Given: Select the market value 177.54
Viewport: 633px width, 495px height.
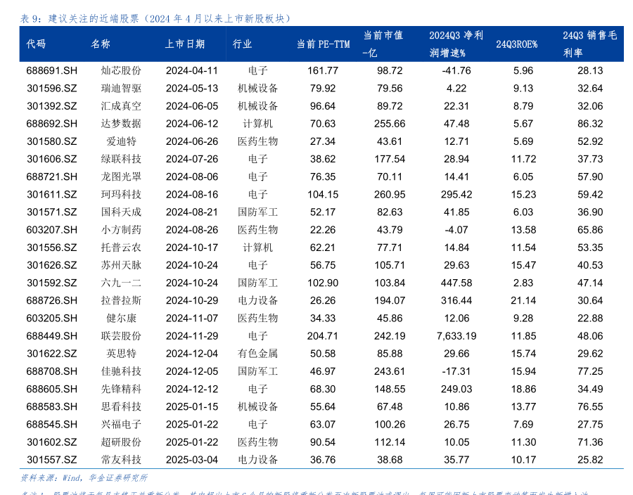Looking at the screenshot, I should 390,159.
